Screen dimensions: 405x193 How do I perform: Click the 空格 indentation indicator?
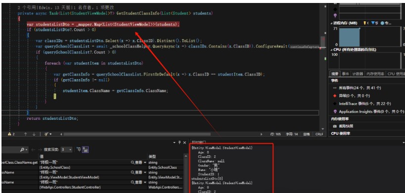click(306, 134)
